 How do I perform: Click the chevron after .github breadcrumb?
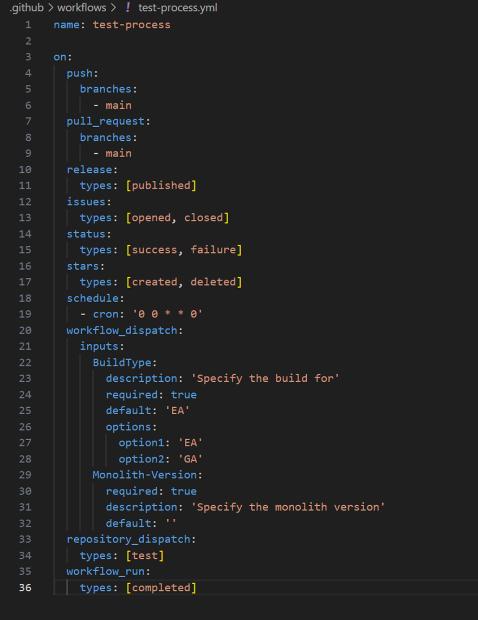pyautogui.click(x=50, y=8)
